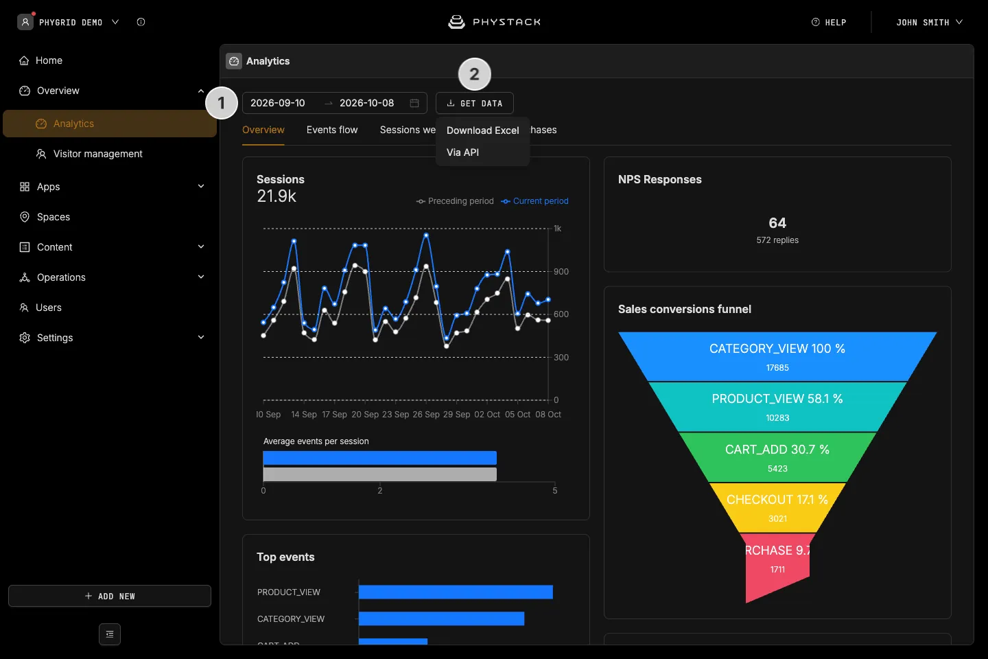Screen dimensions: 988x659
Task: Open the John Smith account dropdown
Action: pyautogui.click(x=930, y=22)
